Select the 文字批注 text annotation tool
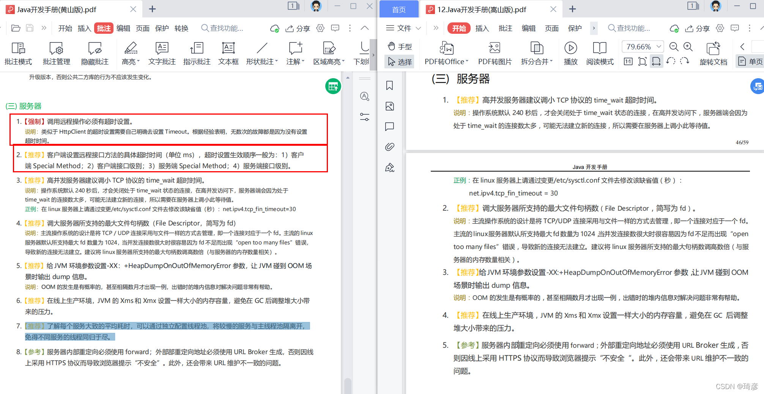Screen dimensions: 764x394 pyautogui.click(x=162, y=54)
